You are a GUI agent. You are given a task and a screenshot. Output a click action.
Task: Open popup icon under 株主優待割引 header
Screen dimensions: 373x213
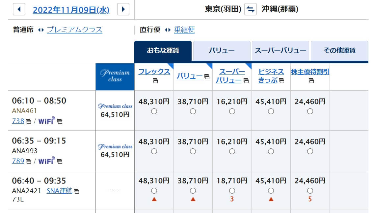(x=310, y=81)
